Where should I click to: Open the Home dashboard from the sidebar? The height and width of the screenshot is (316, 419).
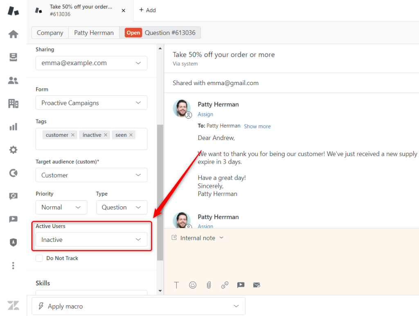pyautogui.click(x=13, y=34)
